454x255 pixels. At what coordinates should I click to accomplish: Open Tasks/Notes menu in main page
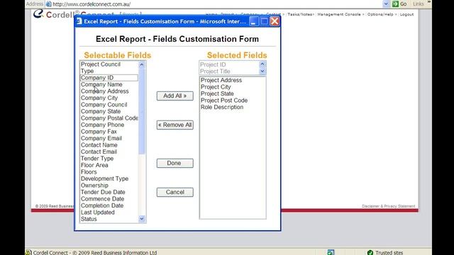(x=300, y=14)
